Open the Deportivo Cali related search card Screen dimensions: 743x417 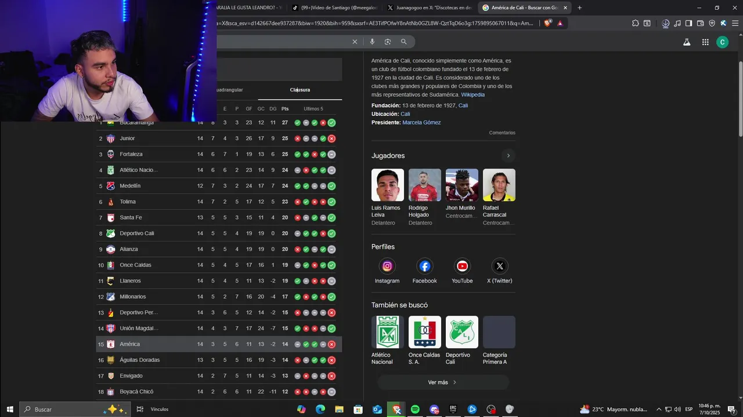point(461,341)
